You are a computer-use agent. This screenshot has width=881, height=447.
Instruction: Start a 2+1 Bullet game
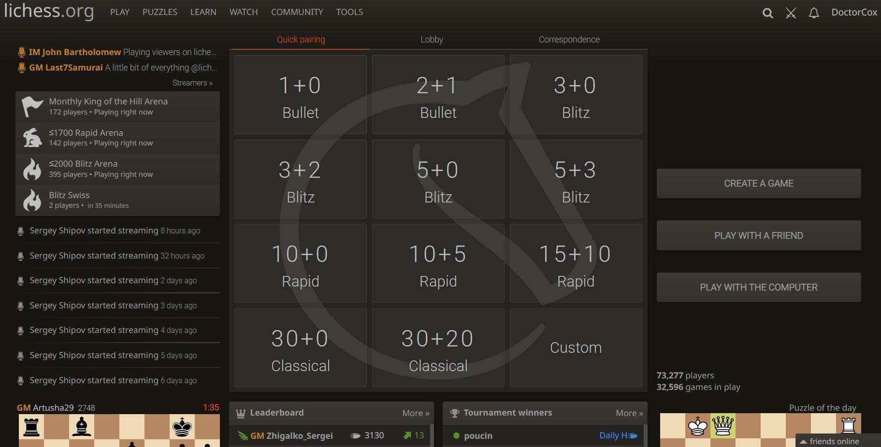coord(438,95)
